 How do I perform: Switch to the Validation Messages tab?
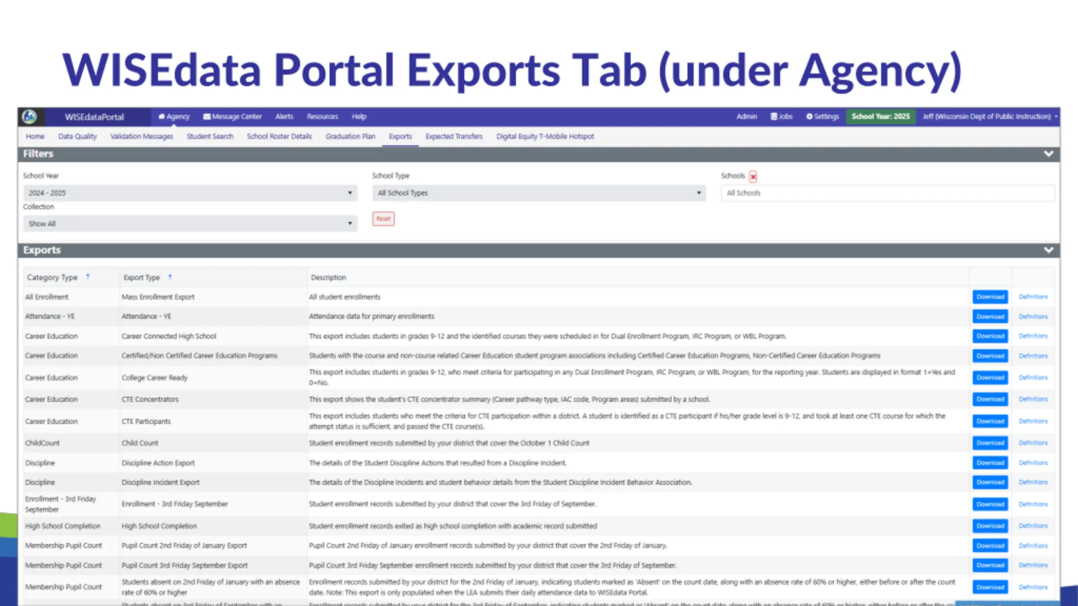(141, 136)
